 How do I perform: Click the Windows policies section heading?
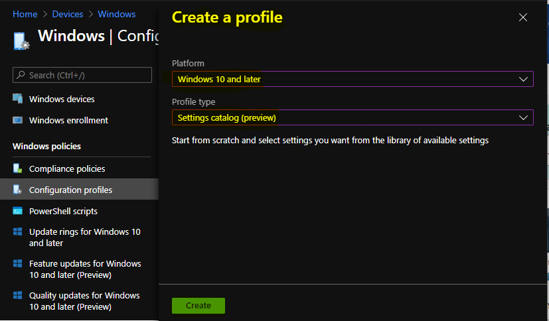coord(46,146)
